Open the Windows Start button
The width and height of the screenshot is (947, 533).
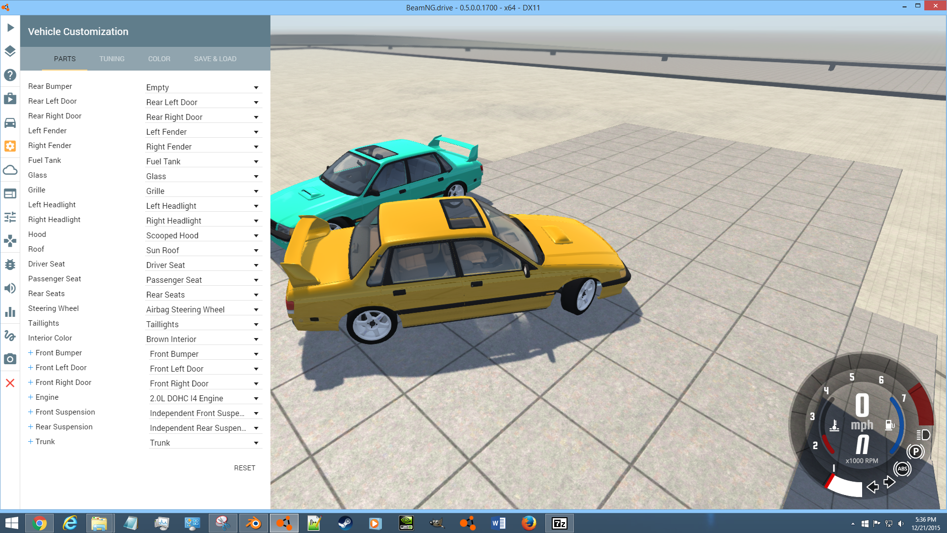click(11, 523)
